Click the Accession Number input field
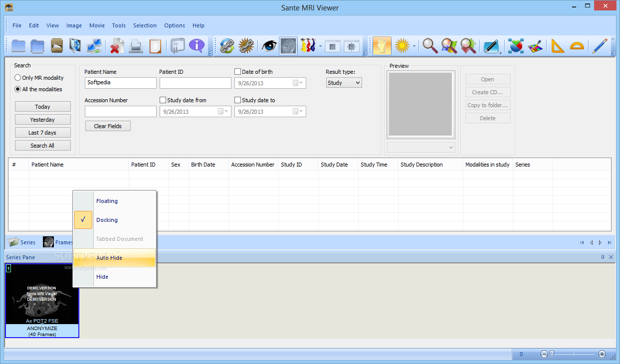Image resolution: width=620 pixels, height=364 pixels. [x=121, y=112]
